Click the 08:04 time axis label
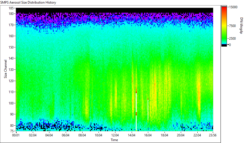The width and height of the screenshot is (244, 143). pos(82,135)
